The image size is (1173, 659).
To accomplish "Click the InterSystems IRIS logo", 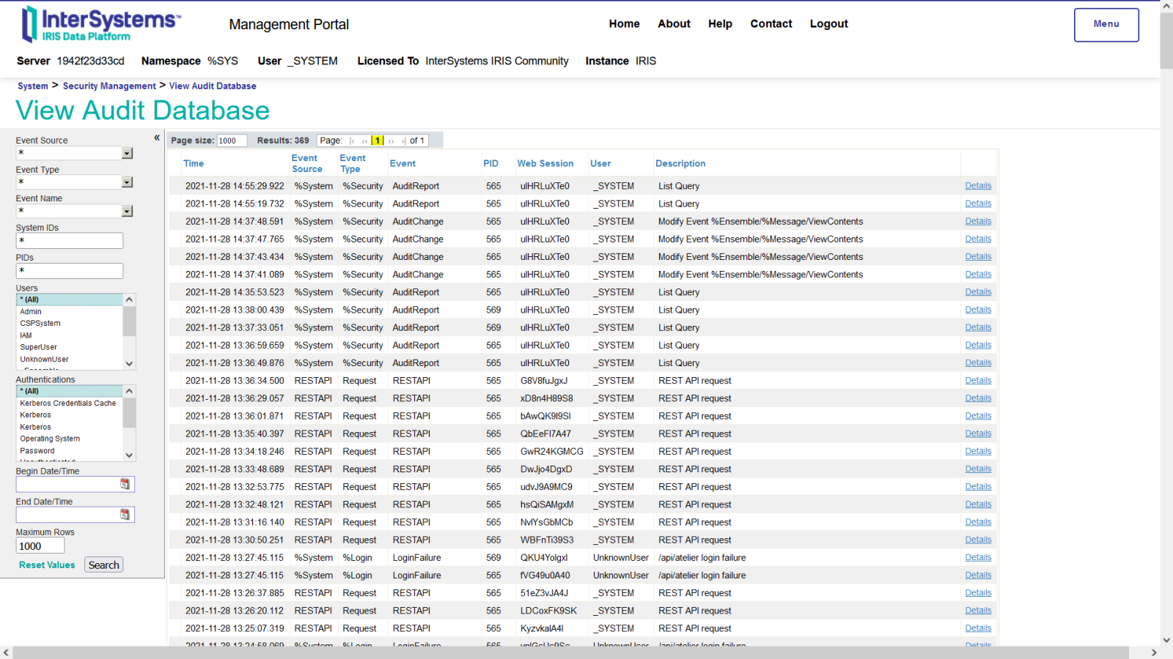I will pyautogui.click(x=100, y=24).
